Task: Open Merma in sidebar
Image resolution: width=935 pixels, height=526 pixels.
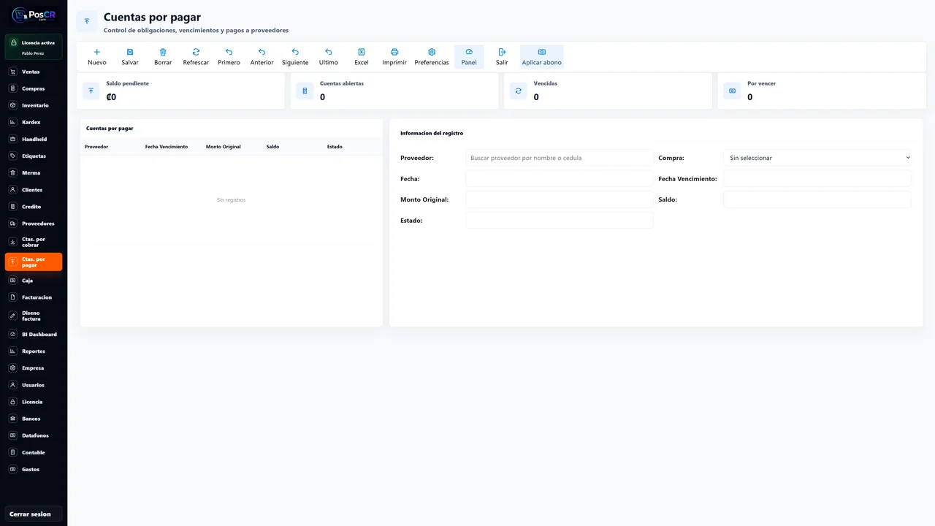Action: (x=34, y=172)
